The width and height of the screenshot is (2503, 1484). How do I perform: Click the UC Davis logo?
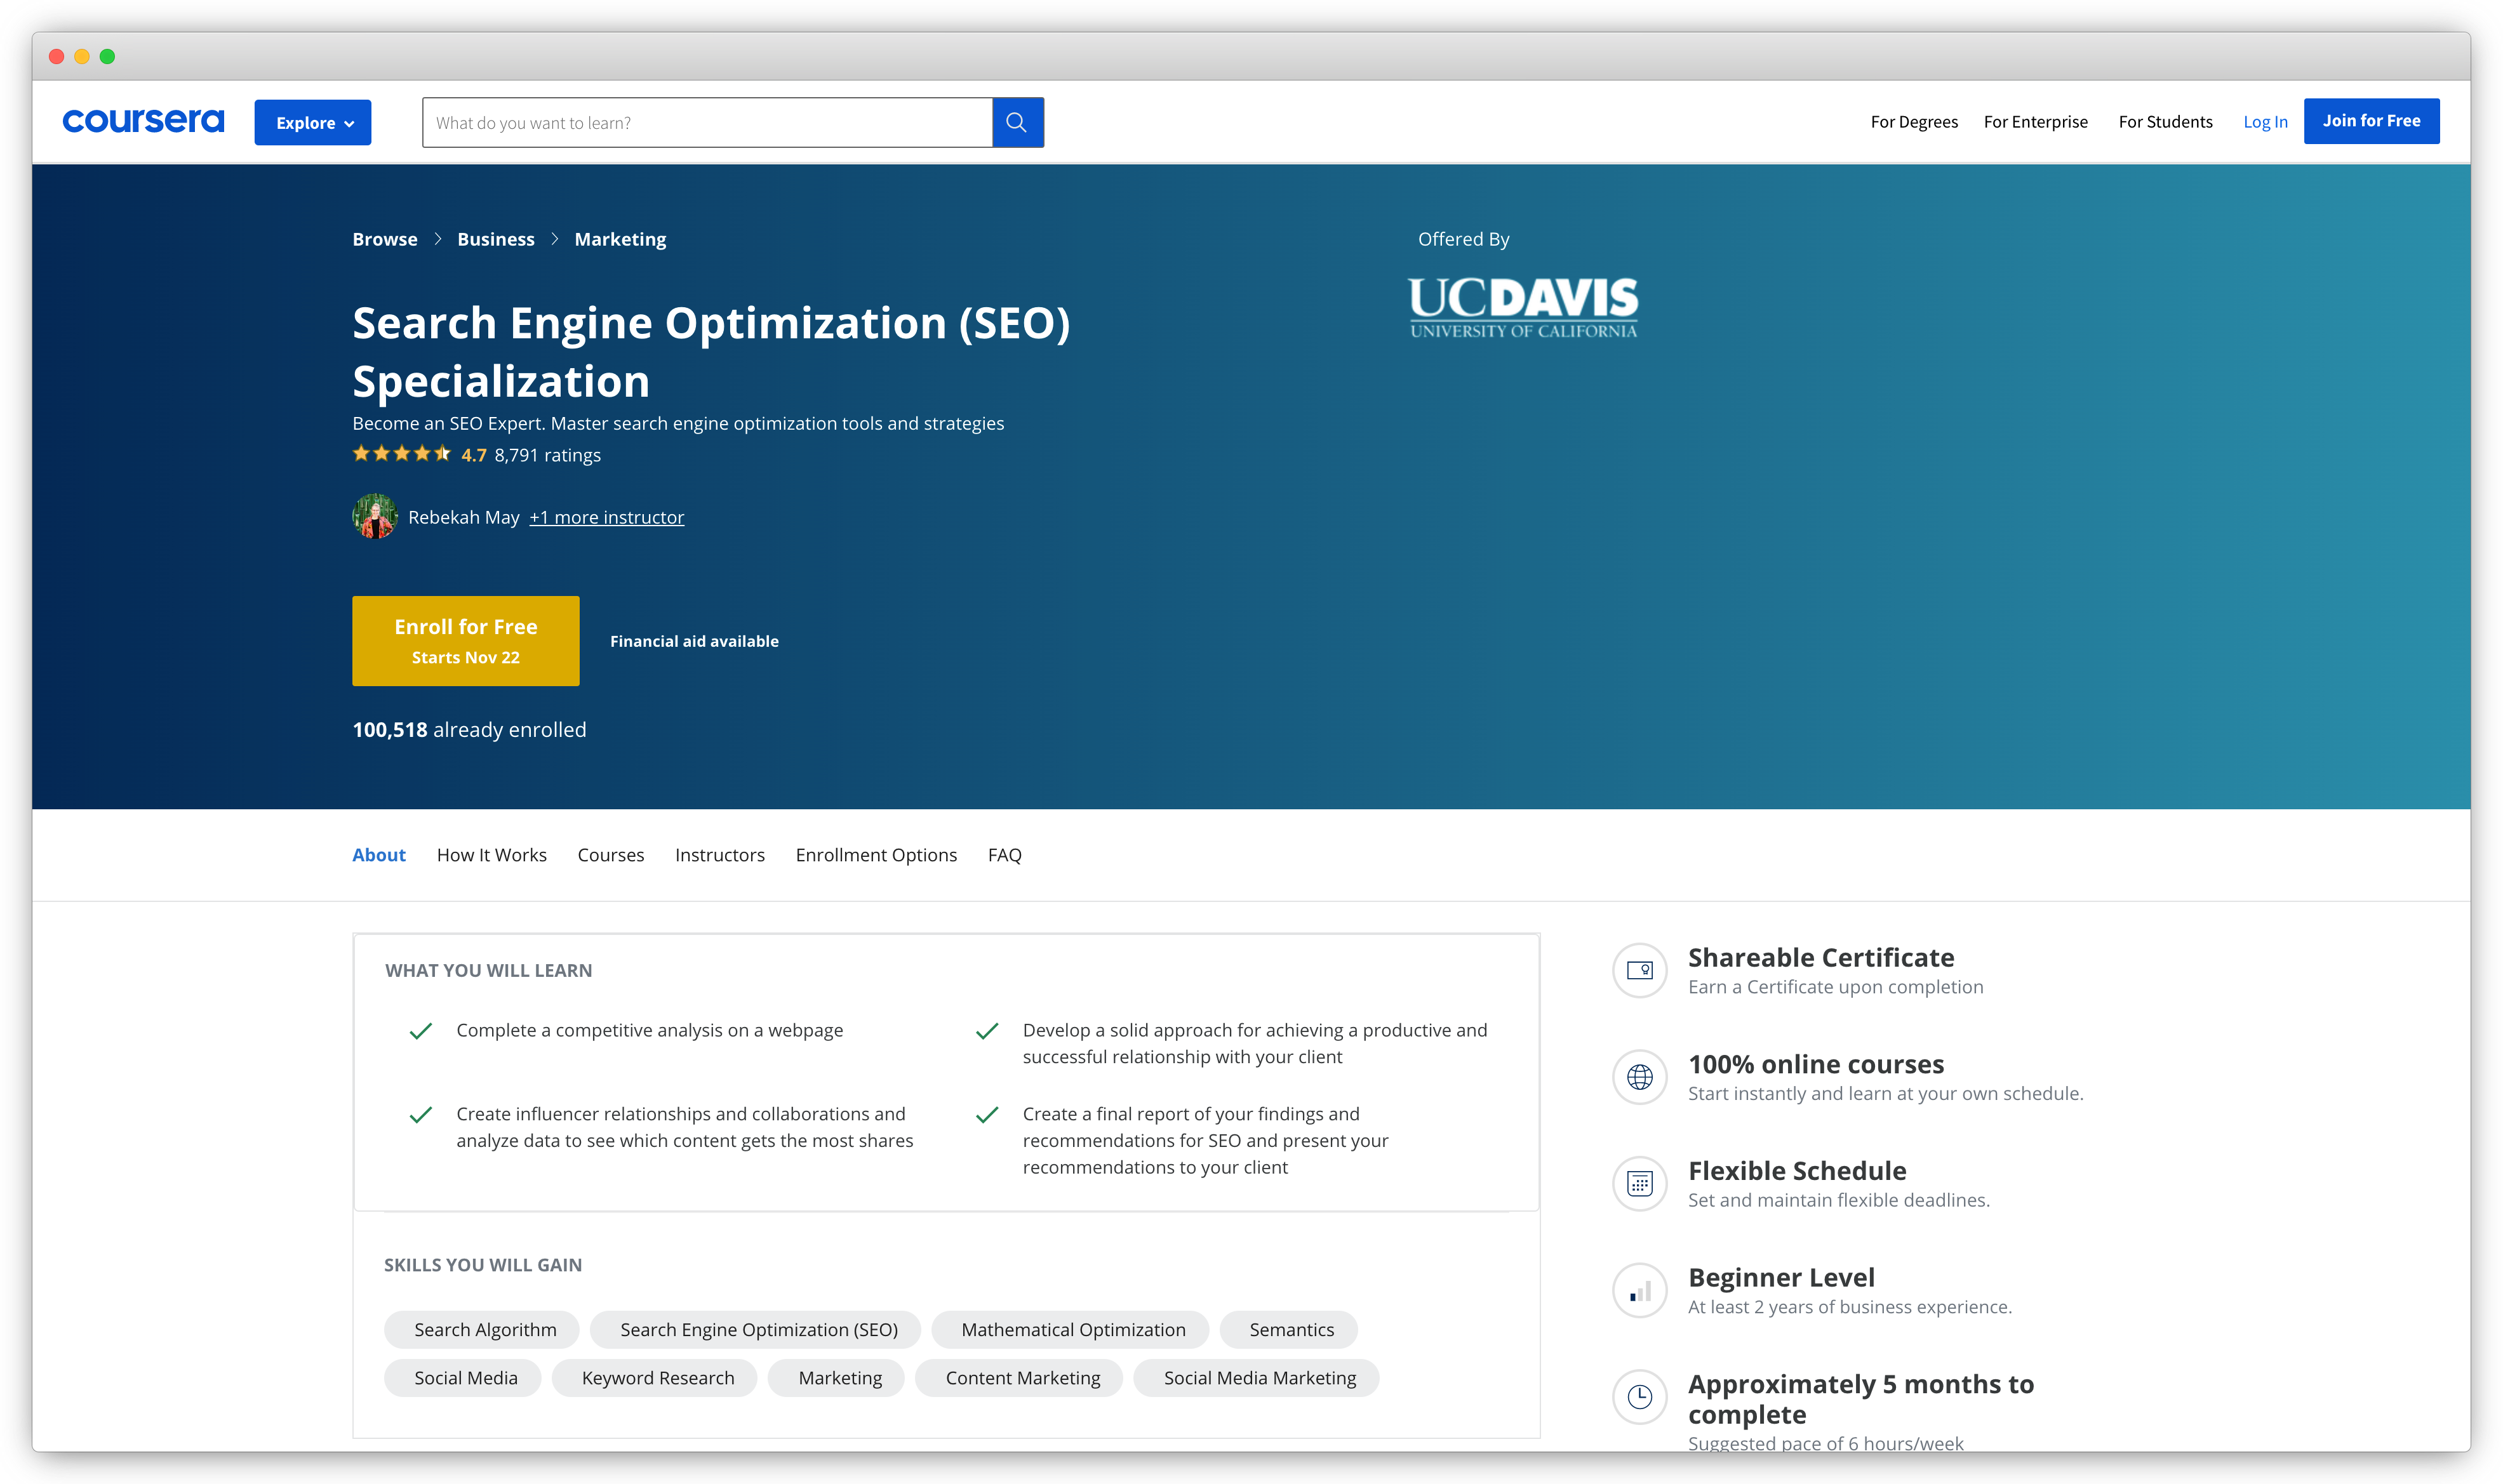pos(1523,308)
